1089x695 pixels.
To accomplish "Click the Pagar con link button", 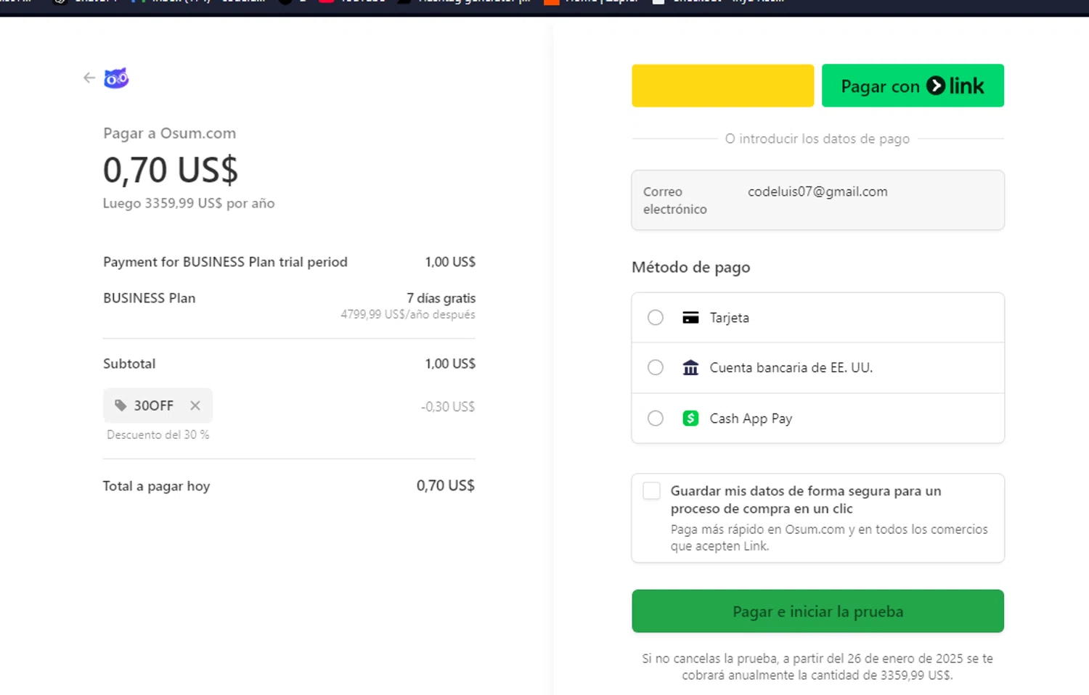I will (x=913, y=86).
